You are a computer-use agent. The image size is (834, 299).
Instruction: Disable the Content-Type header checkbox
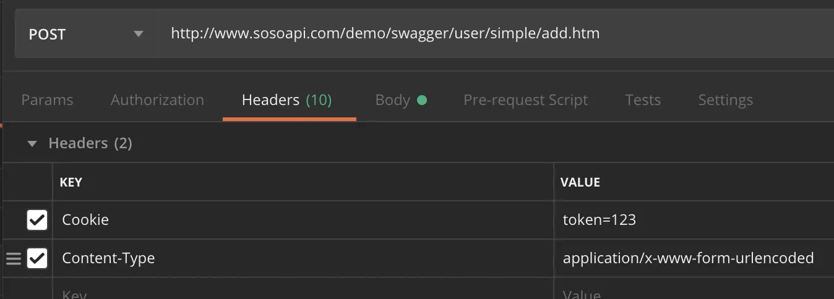[37, 258]
